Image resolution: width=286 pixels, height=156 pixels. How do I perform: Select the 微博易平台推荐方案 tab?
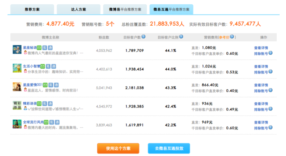(125, 9)
